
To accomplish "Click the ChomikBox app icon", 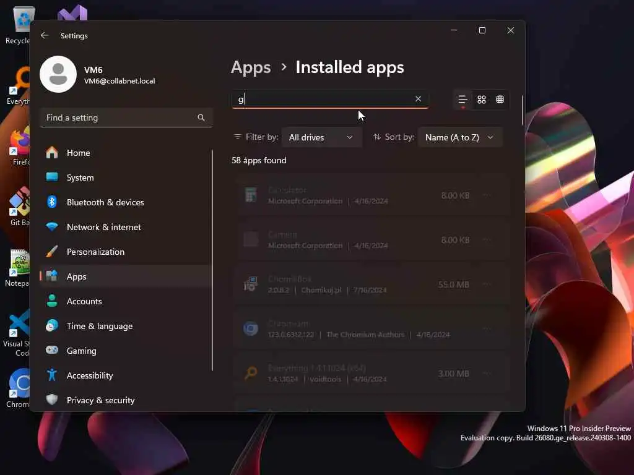I will (251, 285).
